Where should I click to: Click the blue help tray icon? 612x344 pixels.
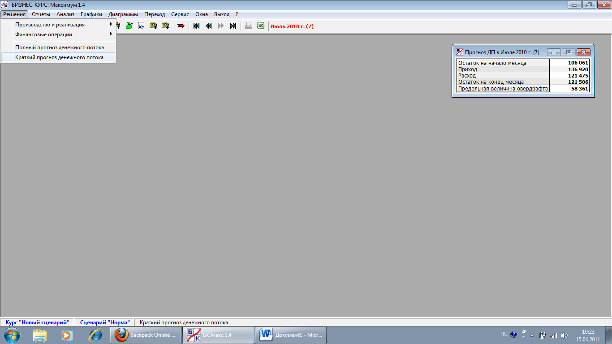514,334
